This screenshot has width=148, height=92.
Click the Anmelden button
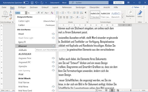119,3
